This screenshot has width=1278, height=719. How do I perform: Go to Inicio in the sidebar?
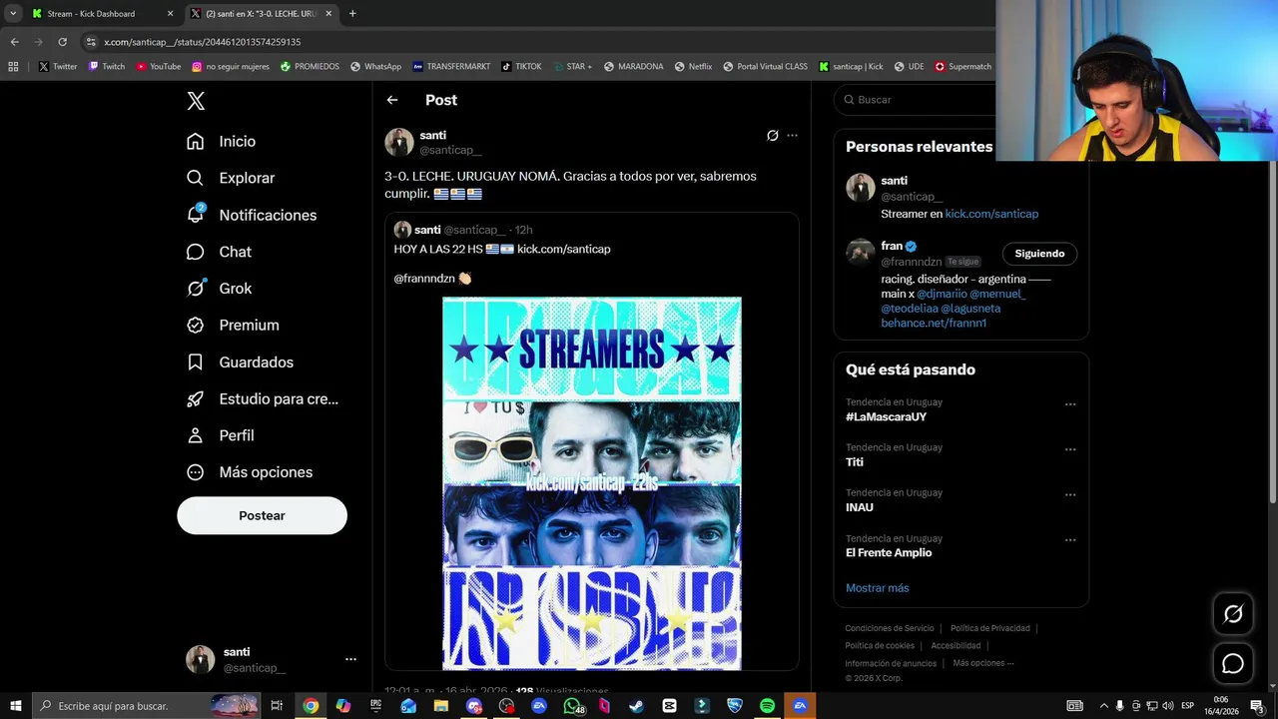(x=222, y=142)
